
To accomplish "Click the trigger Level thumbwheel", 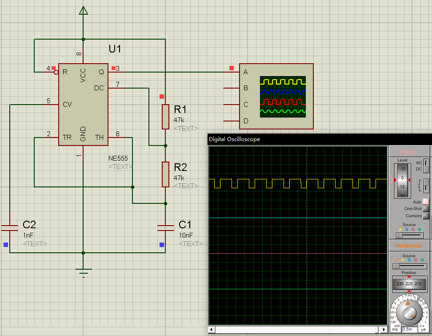I will coord(402,180).
